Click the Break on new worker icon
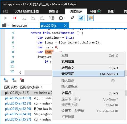Image resolution: width=127 pixels, height=124 pixels. click(51, 18)
